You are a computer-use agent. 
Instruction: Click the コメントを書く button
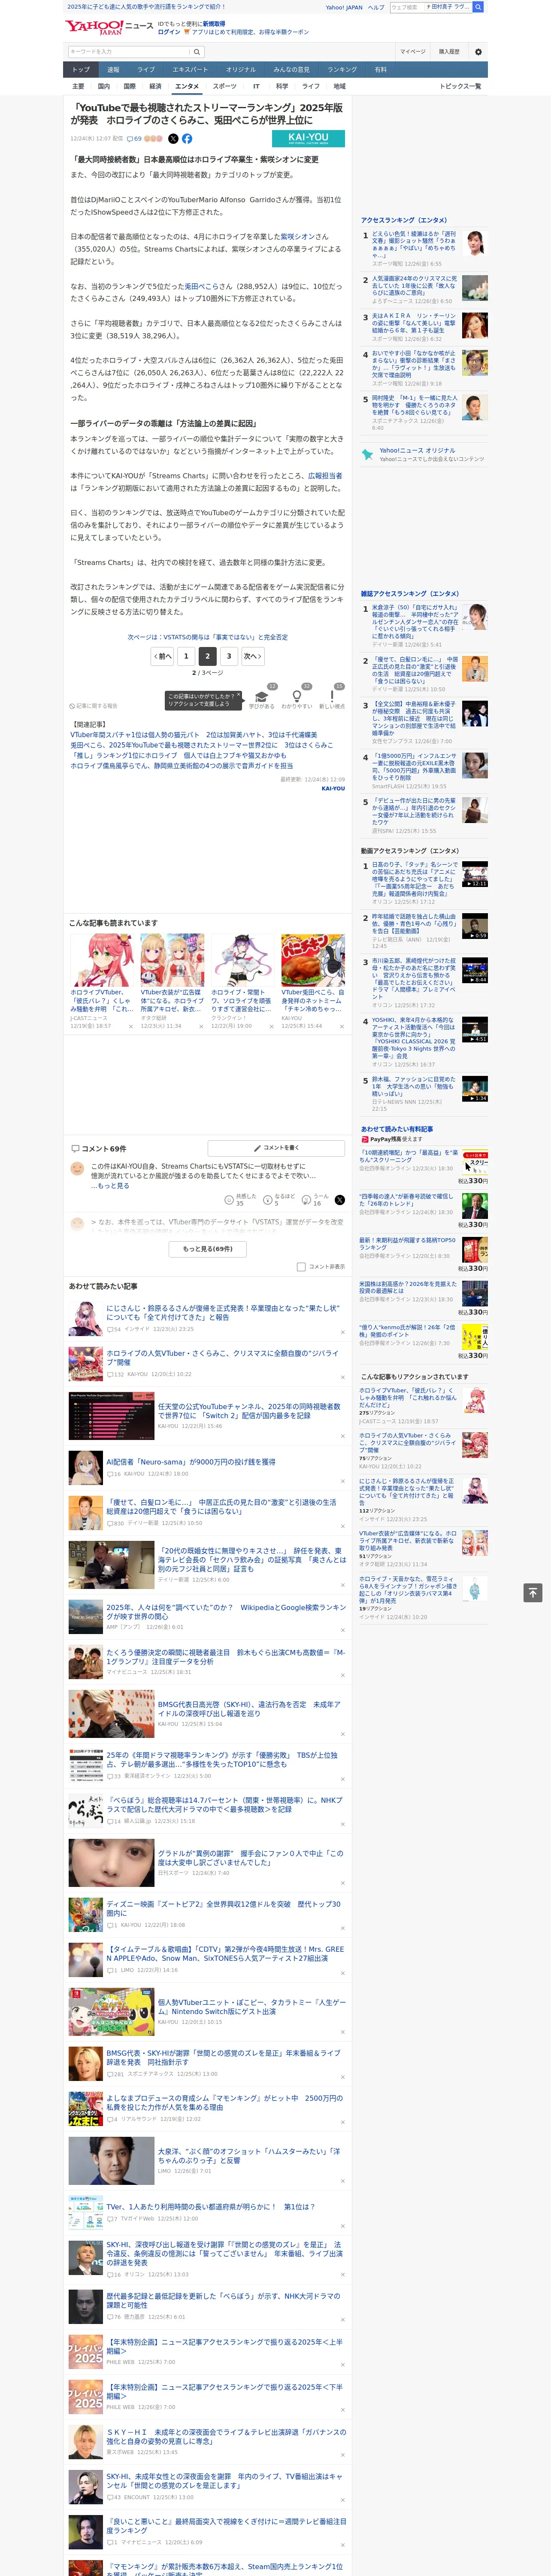pyautogui.click(x=276, y=1148)
